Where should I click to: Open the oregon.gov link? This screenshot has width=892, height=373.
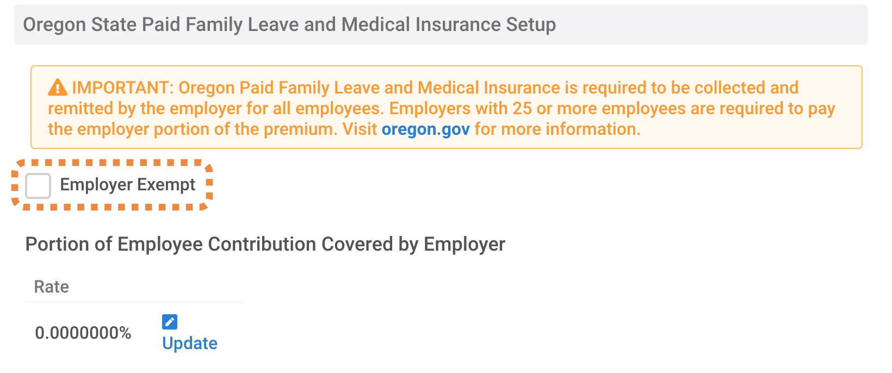425,129
